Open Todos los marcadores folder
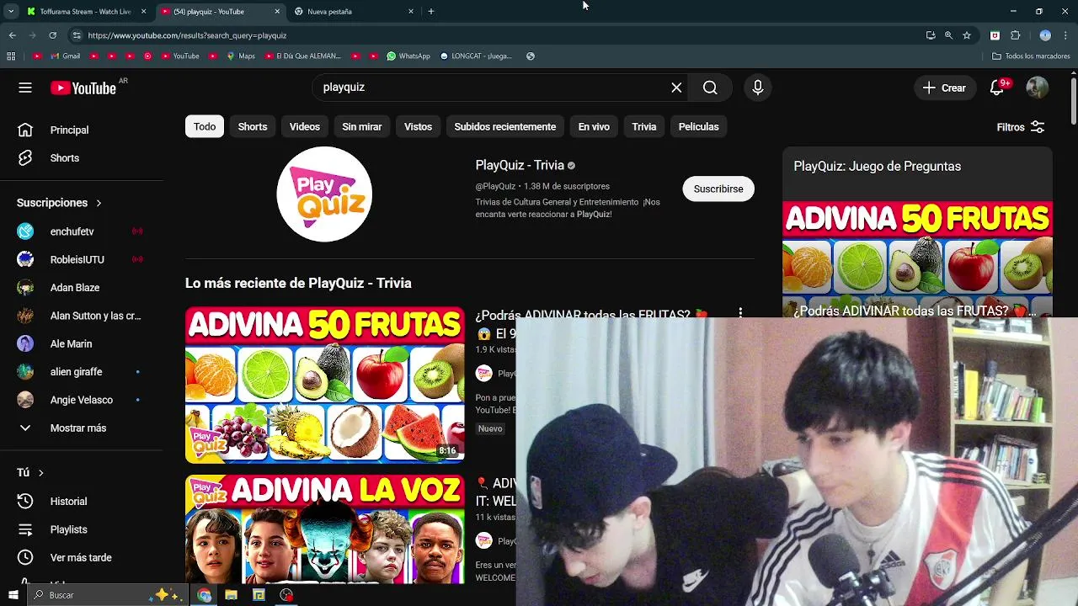The image size is (1078, 606). tap(1031, 56)
